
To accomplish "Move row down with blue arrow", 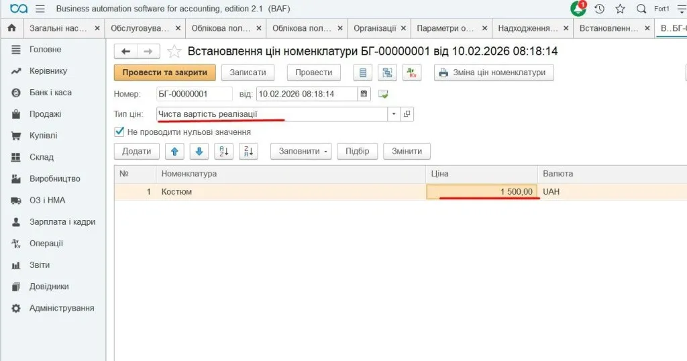I will click(199, 151).
